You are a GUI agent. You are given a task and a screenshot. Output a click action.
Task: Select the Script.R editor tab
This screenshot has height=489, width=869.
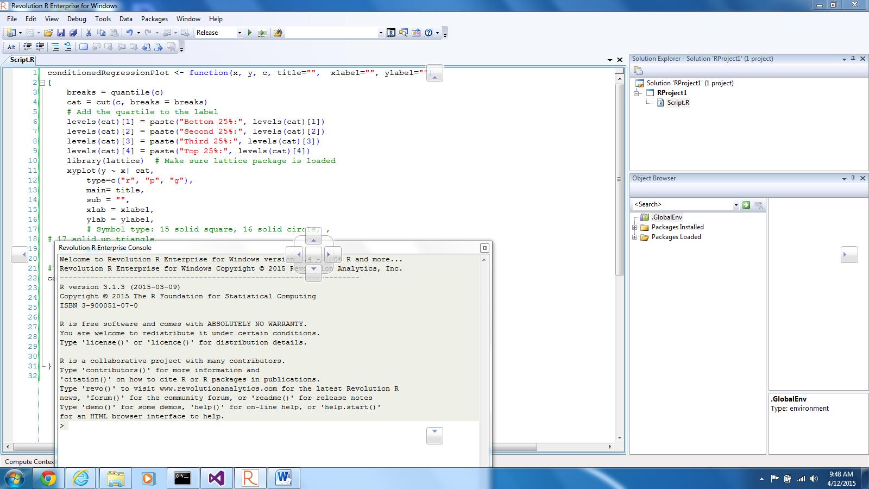click(21, 60)
